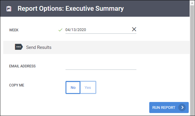195x116 pixels.
Task: Click the report clipboard icon in header
Action: tap(9, 9)
